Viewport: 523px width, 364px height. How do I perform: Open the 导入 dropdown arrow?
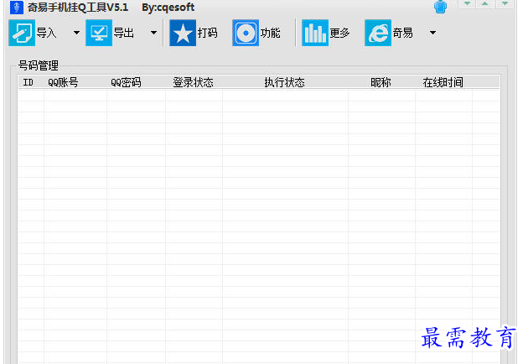coord(76,33)
